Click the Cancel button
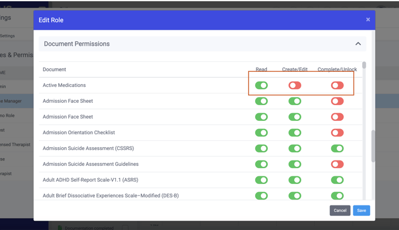Screen dimensions: 399x230 coord(340,211)
